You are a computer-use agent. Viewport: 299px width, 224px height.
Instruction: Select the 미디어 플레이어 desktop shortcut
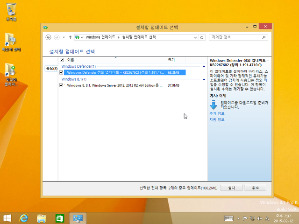11,75
